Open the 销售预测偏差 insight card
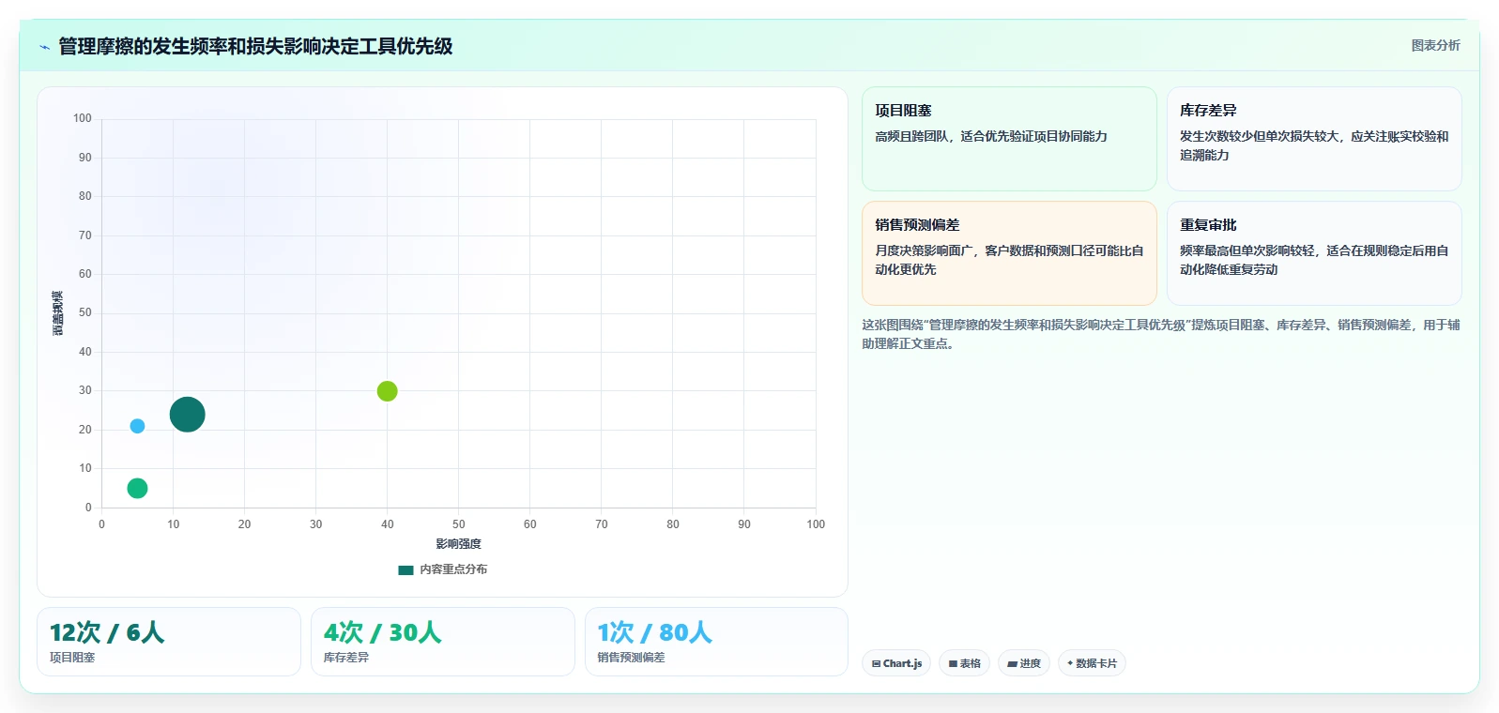Screen dimensions: 1499x713 [x=1009, y=253]
